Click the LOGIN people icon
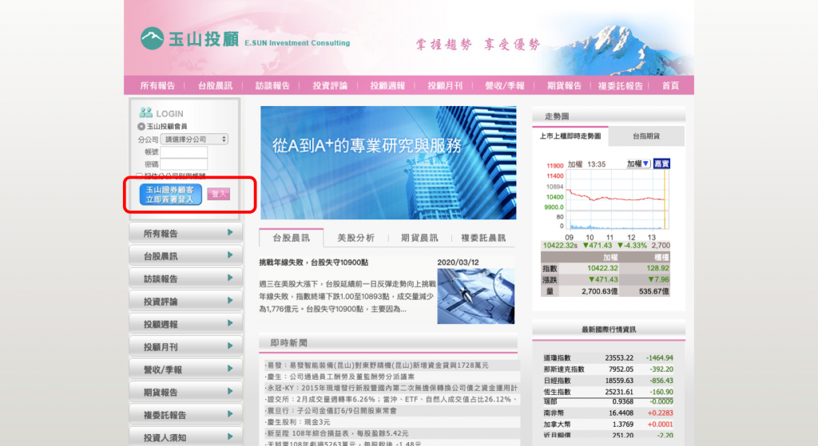The height and width of the screenshot is (446, 818). point(145,112)
